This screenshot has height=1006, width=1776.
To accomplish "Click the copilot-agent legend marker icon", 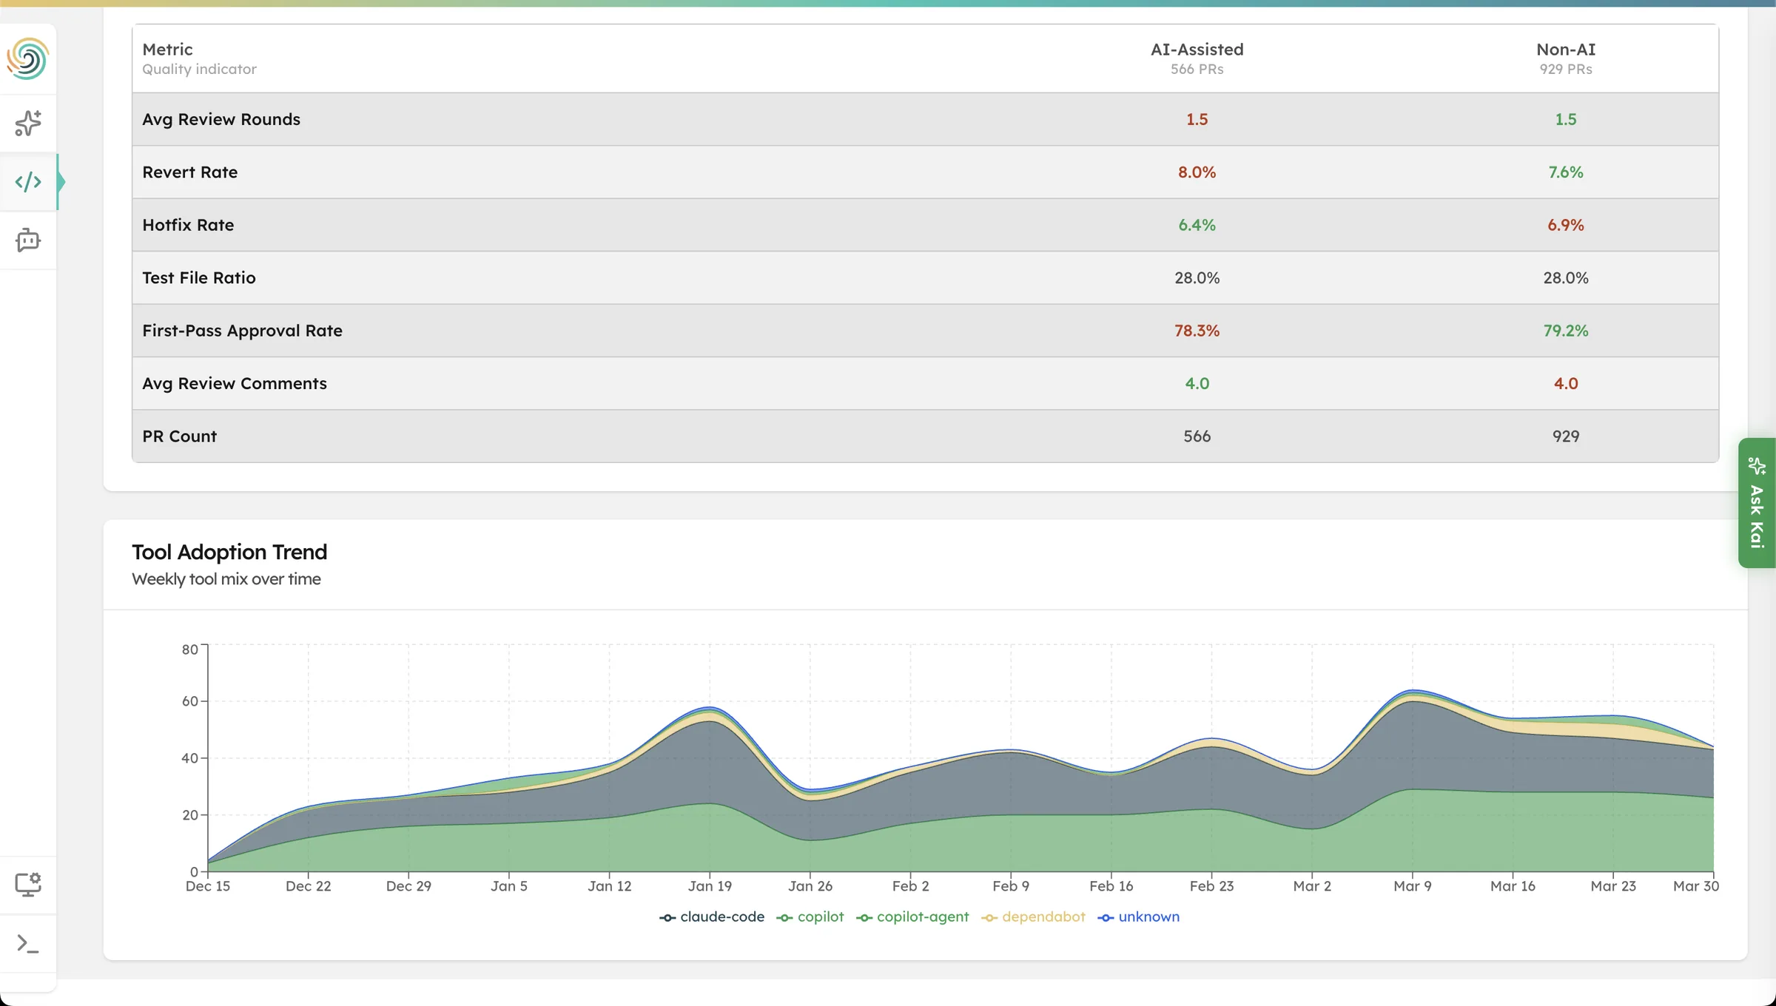I will [x=864, y=917].
